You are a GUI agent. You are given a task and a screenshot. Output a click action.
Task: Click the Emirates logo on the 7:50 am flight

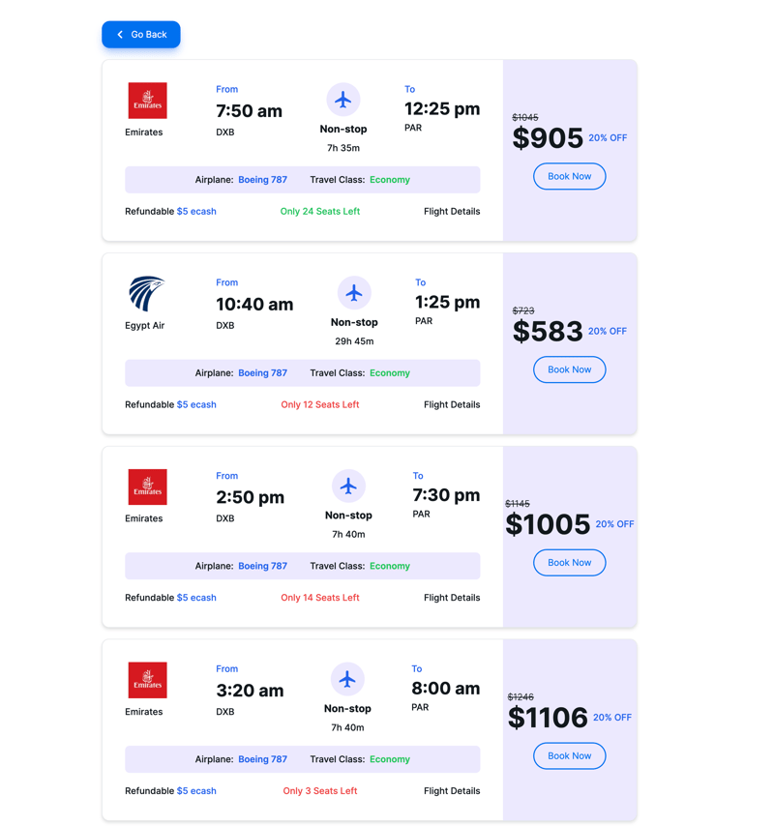(147, 101)
